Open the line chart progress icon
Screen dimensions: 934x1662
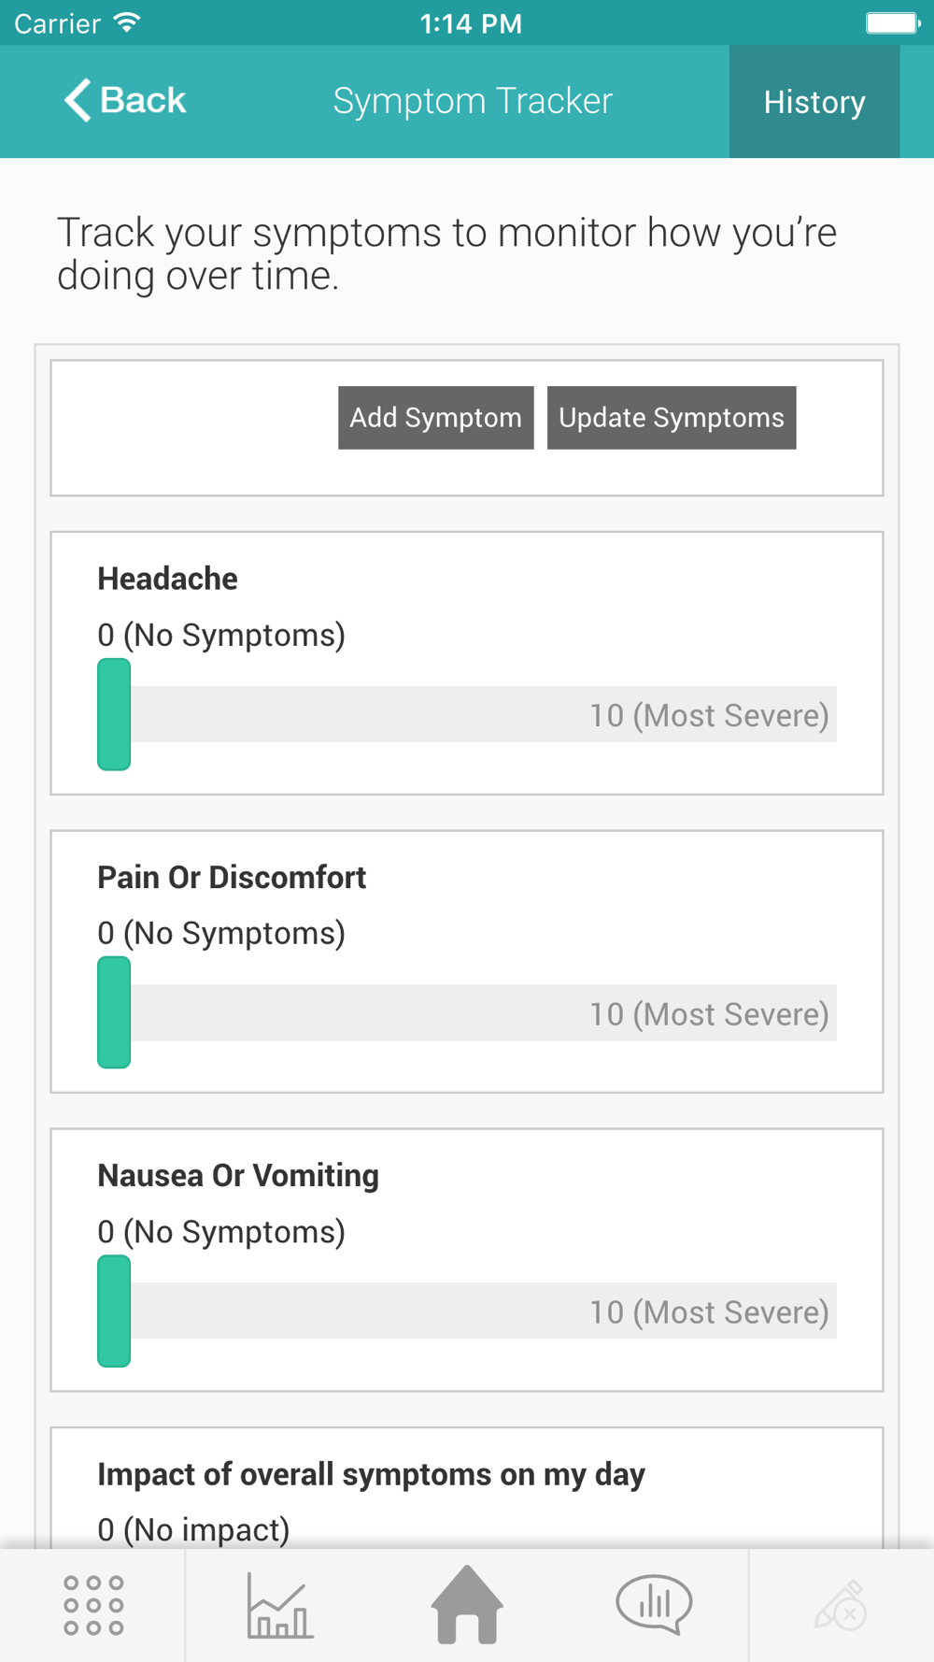coord(279,1605)
